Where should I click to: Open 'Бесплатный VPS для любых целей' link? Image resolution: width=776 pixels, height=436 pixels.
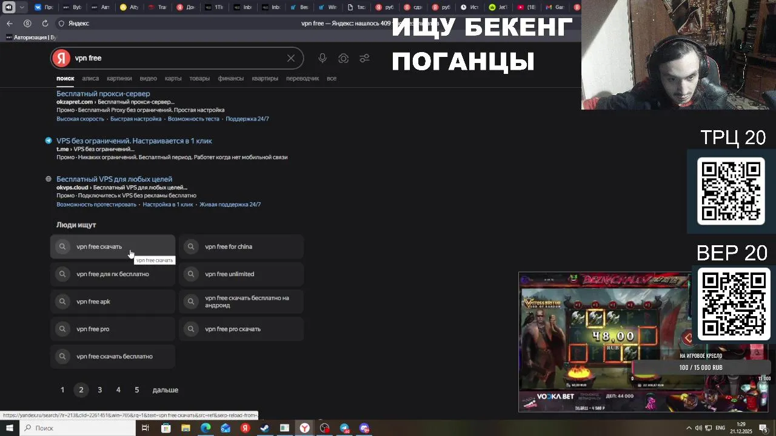pyautogui.click(x=114, y=179)
